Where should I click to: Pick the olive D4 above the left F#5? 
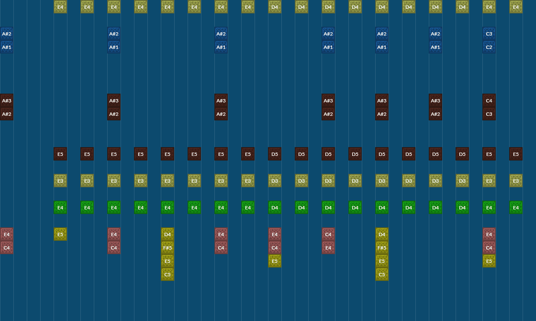point(167,234)
